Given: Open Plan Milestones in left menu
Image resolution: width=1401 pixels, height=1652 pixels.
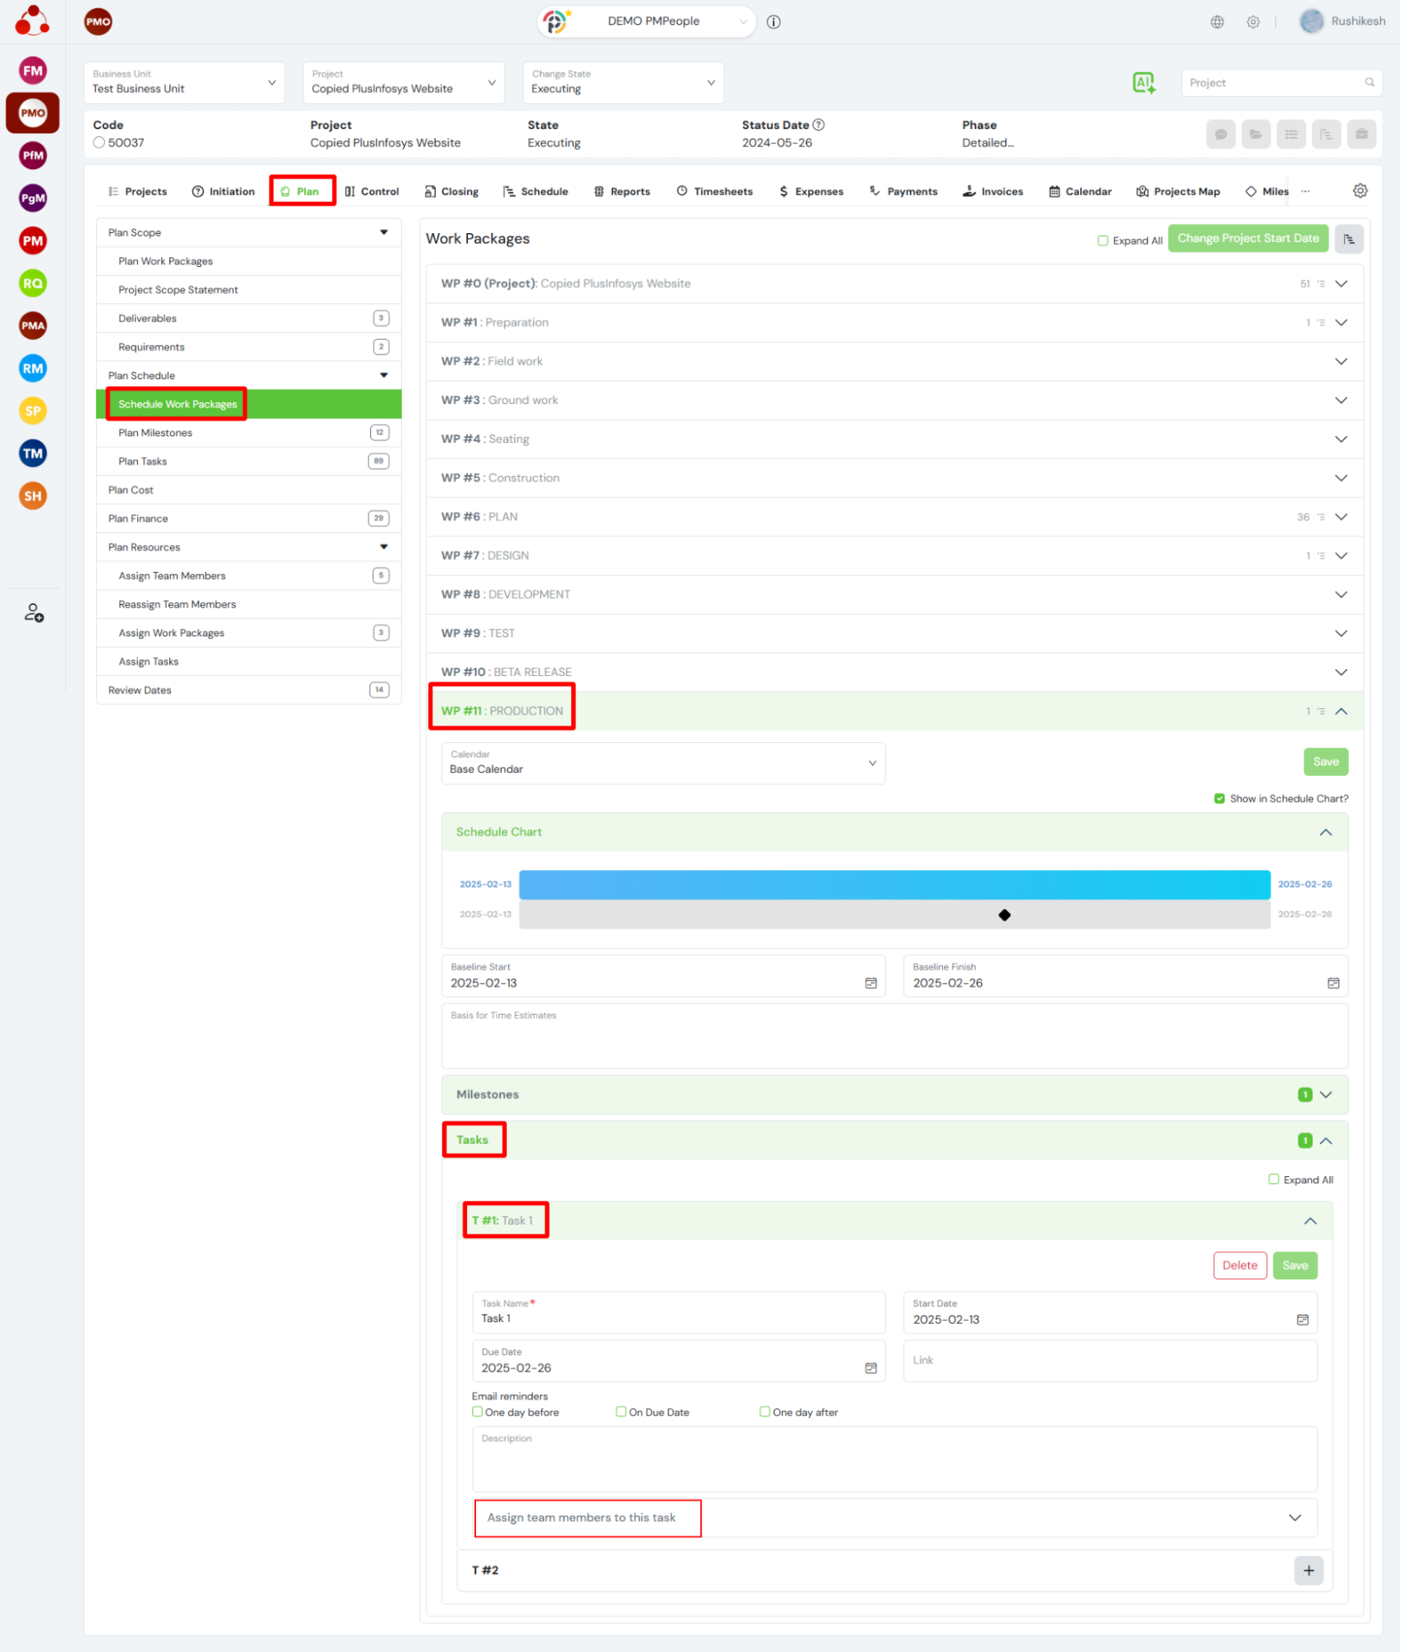Looking at the screenshot, I should point(155,432).
